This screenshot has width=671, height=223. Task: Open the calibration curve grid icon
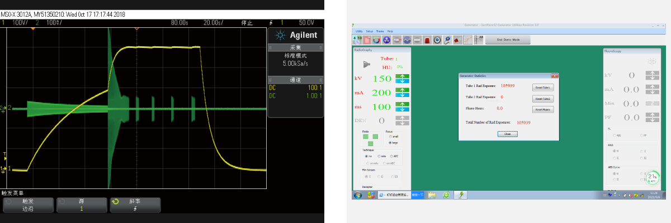(467, 40)
